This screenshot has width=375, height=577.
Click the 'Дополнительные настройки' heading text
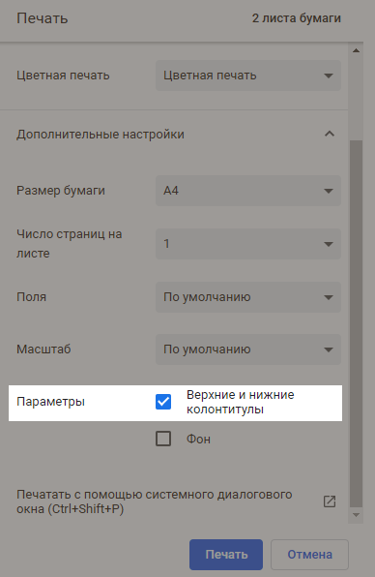pyautogui.click(x=101, y=135)
